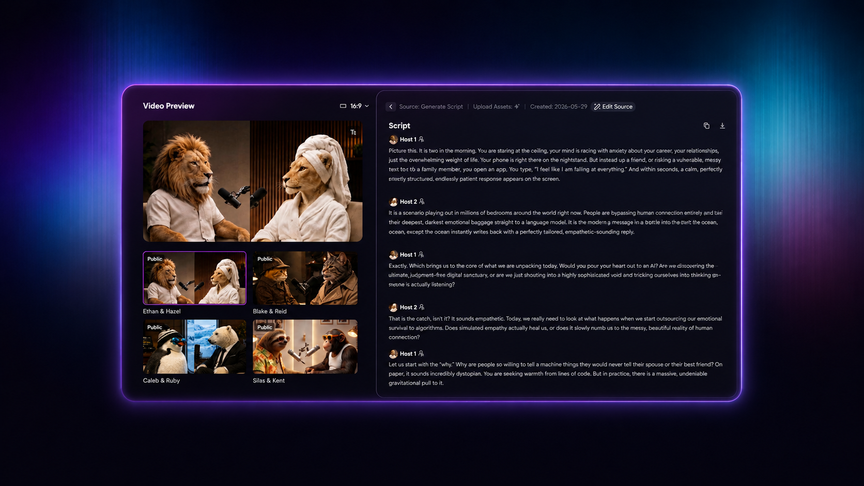The height and width of the screenshot is (486, 864).
Task: Expand the aspect ratio chevron arrow
Action: click(367, 106)
